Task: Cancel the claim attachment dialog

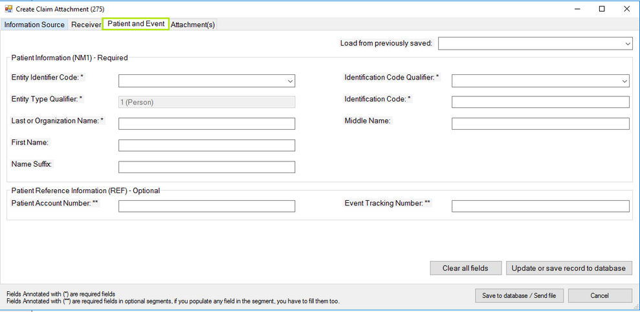Action: pyautogui.click(x=600, y=296)
